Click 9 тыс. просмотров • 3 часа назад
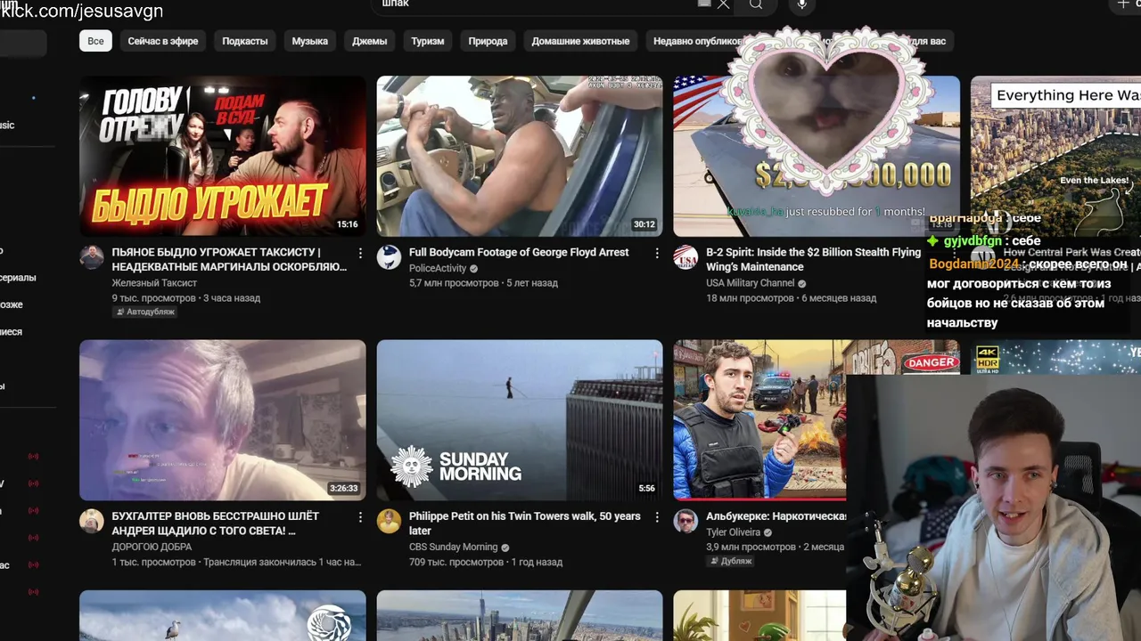Viewport: 1141px width, 641px height. (185, 297)
